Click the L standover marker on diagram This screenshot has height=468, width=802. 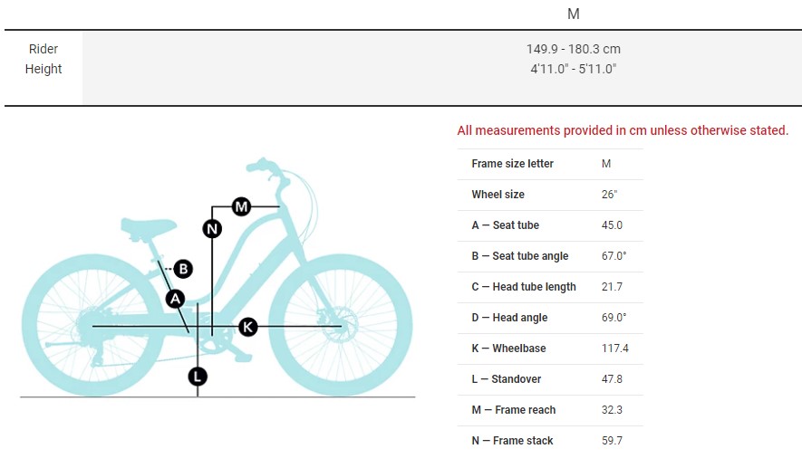pyautogui.click(x=198, y=377)
